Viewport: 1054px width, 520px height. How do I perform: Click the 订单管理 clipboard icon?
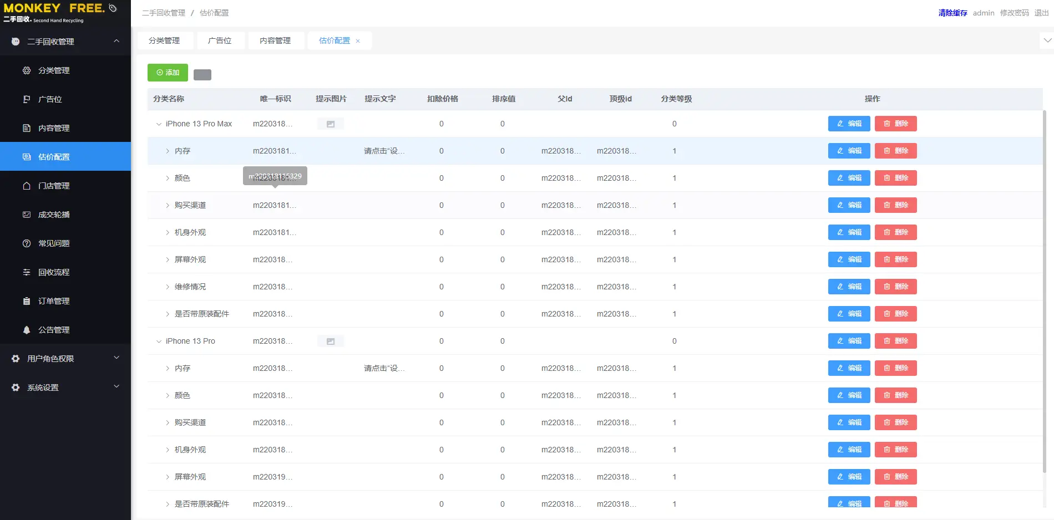click(27, 301)
